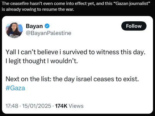This screenshot has height=116, width=155.
Task: Click the "Next on the list" sentence
Action: (x=72, y=79)
